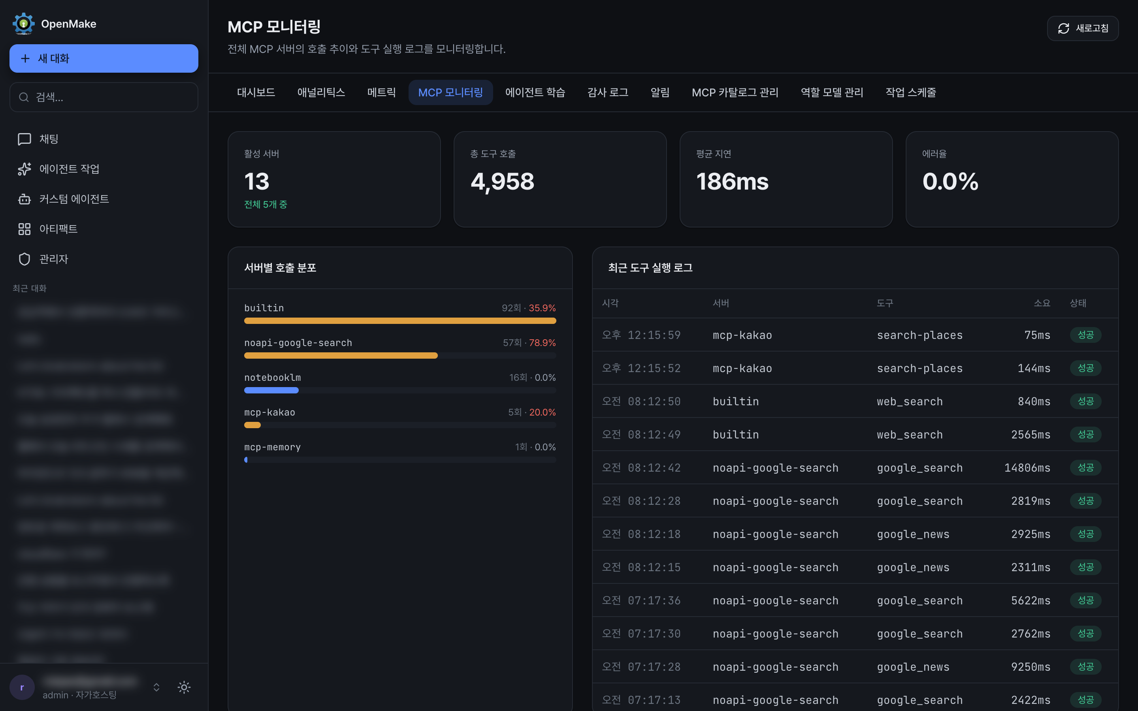1138x711 pixels.
Task: Click noapi-google-search in the 9250ms row
Action: coord(775,667)
